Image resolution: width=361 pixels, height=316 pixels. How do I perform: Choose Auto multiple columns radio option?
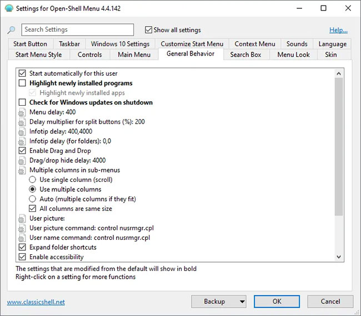[33, 199]
